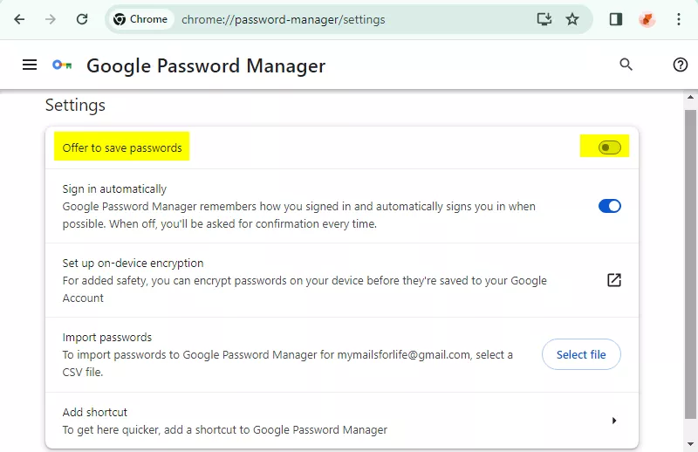698x452 pixels.
Task: Reload the current page
Action: (82, 19)
